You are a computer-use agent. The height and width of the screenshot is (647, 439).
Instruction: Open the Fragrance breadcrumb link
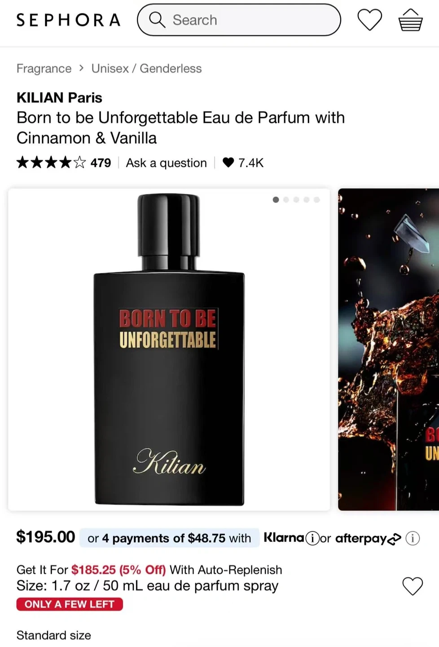pos(44,68)
